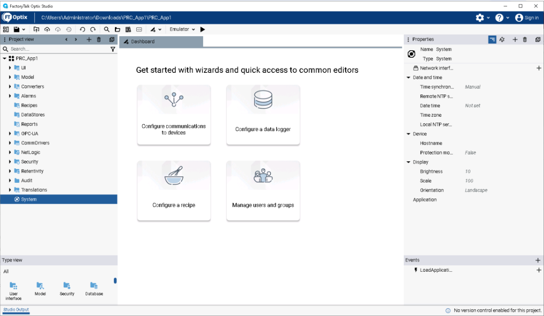Click the open folder icon in toolbar
This screenshot has width=544, height=316.
coord(117,30)
